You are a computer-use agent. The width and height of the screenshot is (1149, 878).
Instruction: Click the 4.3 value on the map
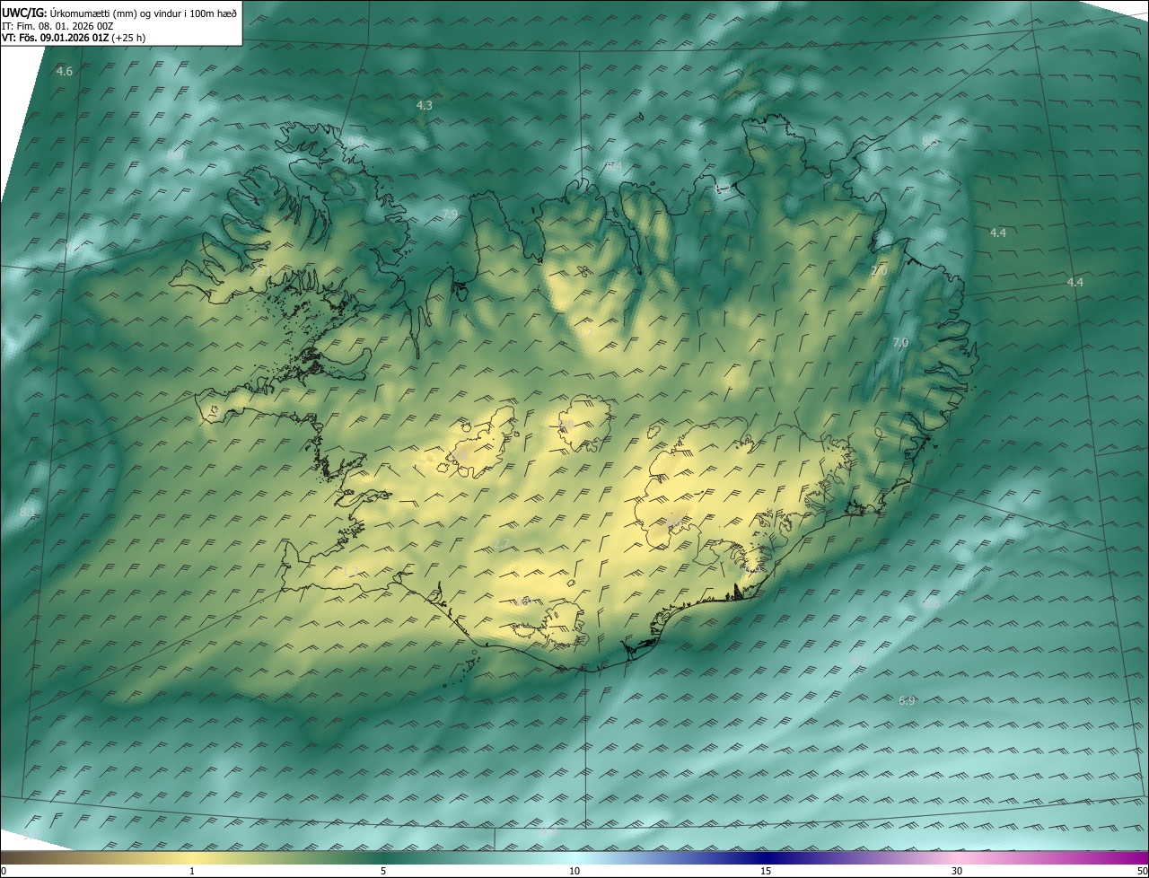pyautogui.click(x=424, y=105)
